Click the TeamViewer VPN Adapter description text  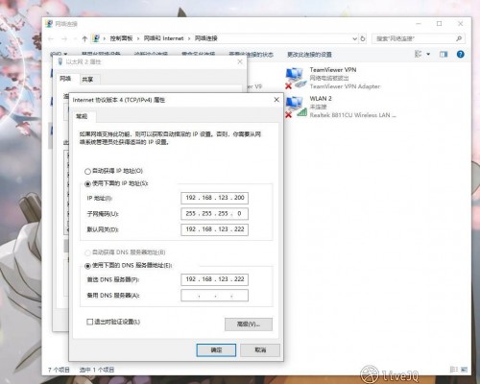pos(345,86)
